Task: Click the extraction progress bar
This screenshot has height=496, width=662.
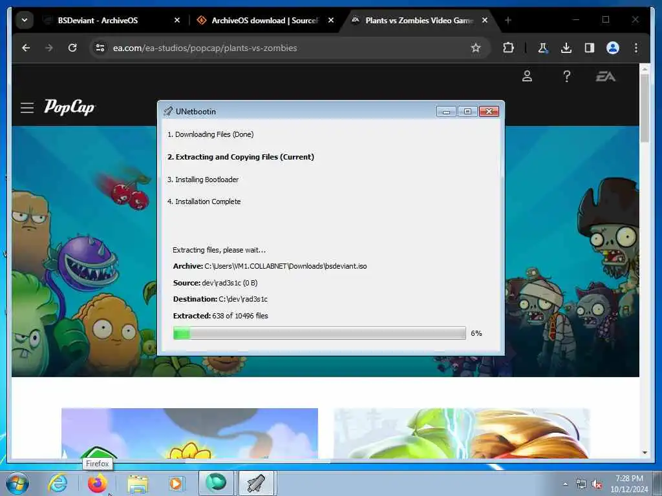Action: 319,333
